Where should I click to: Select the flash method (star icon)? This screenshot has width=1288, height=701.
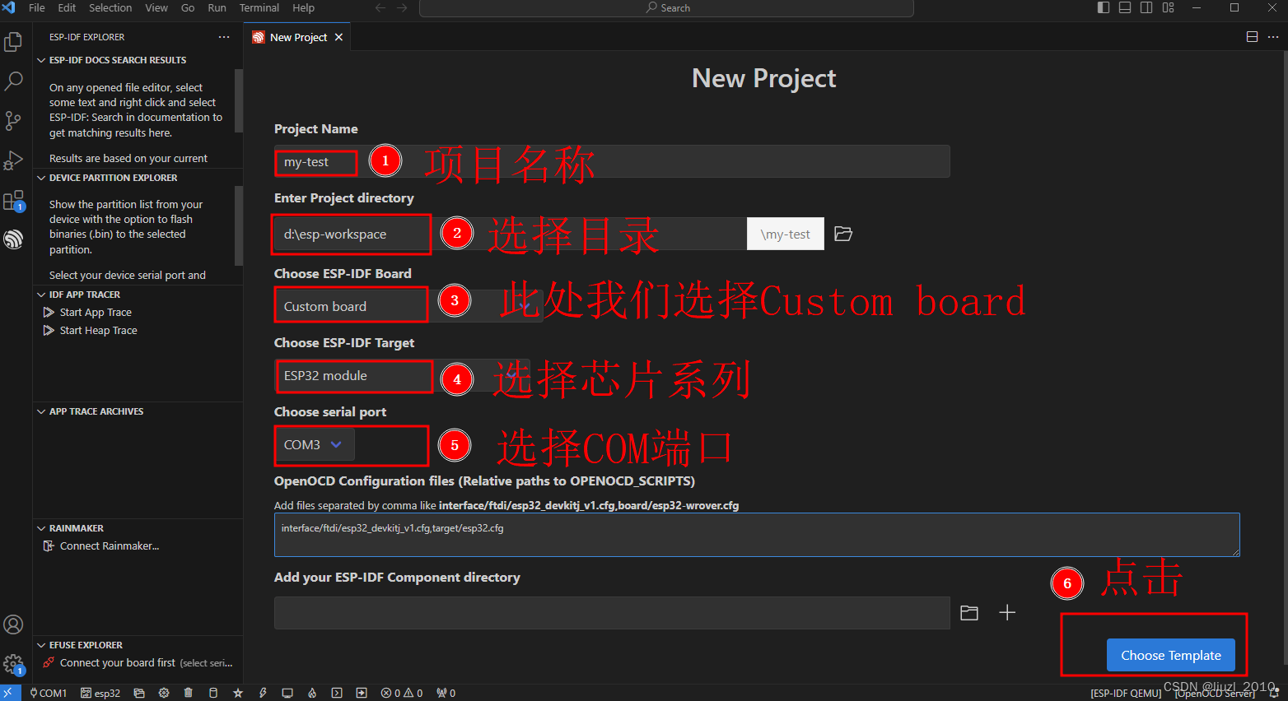(238, 693)
